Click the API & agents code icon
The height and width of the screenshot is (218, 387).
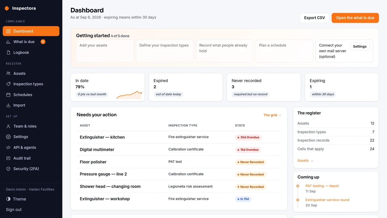point(8,147)
